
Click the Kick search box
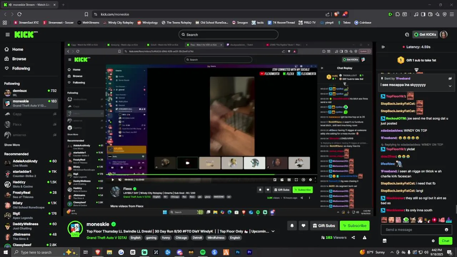point(228,35)
